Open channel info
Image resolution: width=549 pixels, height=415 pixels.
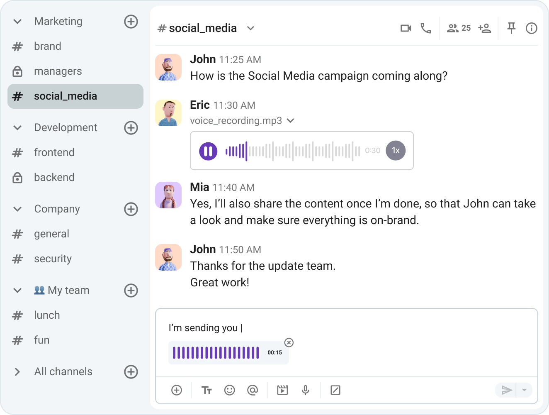pos(531,28)
